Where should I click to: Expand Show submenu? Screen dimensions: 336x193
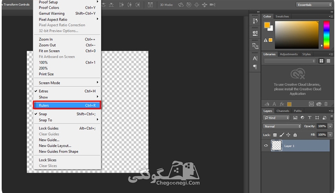coord(67,97)
